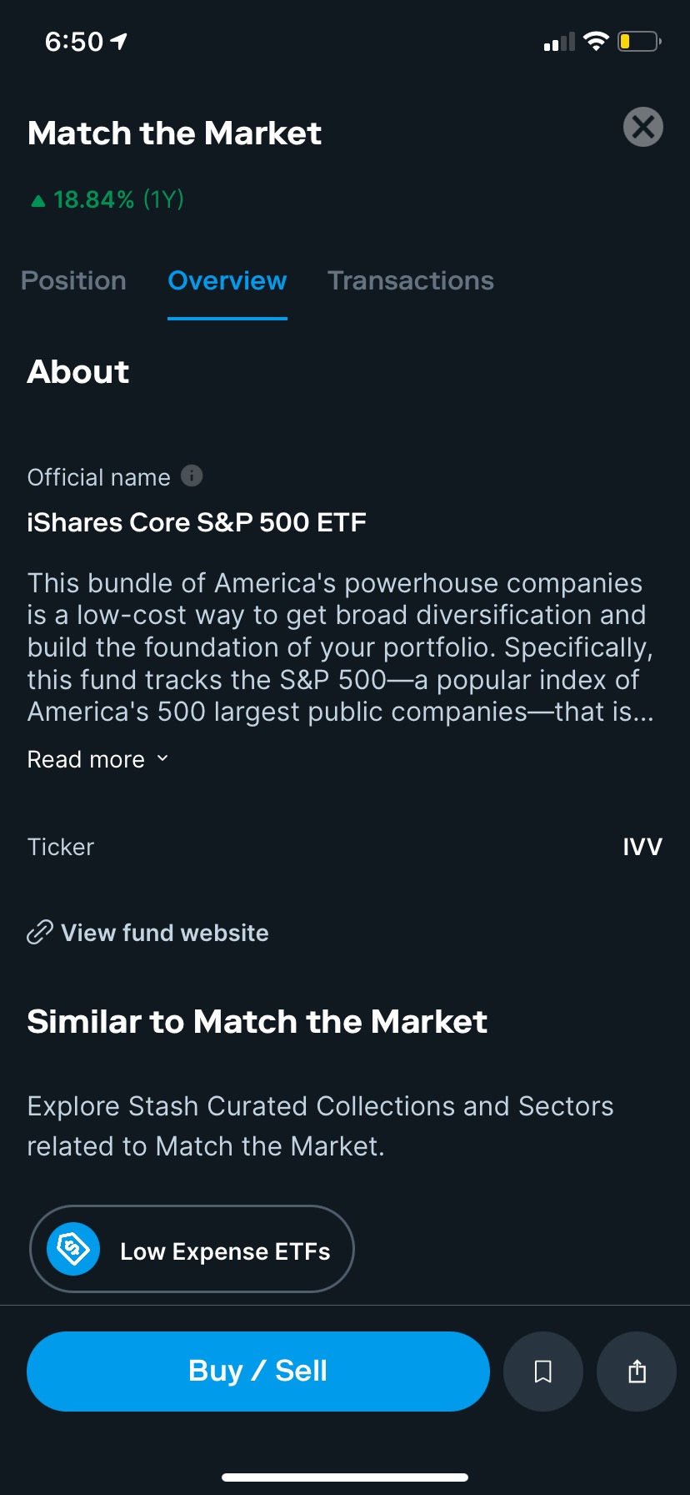Tap the Wi-Fi status icon
This screenshot has height=1495, width=690.
[596, 41]
